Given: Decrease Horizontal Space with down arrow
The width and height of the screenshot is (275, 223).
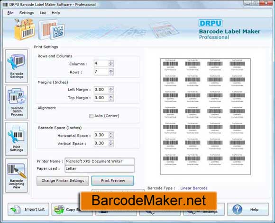Looking at the screenshot, I should click(x=111, y=137).
